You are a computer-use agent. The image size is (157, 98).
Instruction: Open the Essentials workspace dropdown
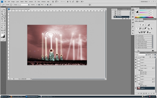coord(145,2)
